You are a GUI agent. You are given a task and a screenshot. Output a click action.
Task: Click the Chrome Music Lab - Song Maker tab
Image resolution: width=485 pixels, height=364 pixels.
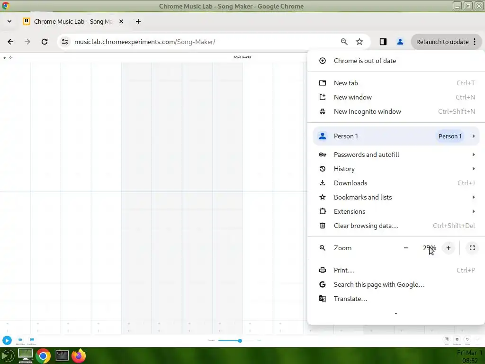(x=72, y=21)
